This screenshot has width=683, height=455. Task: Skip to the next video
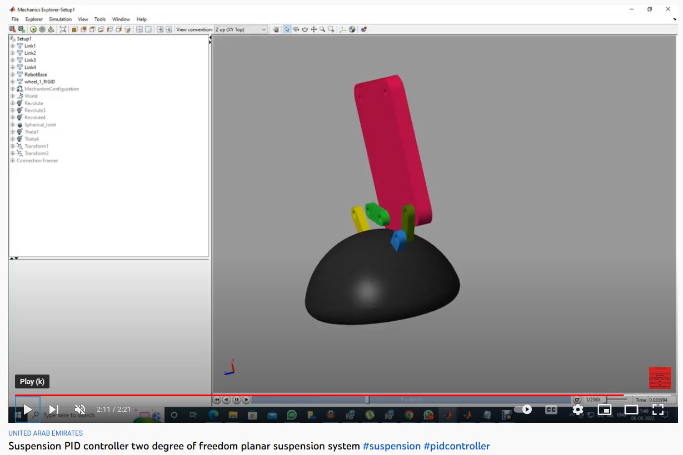(54, 410)
